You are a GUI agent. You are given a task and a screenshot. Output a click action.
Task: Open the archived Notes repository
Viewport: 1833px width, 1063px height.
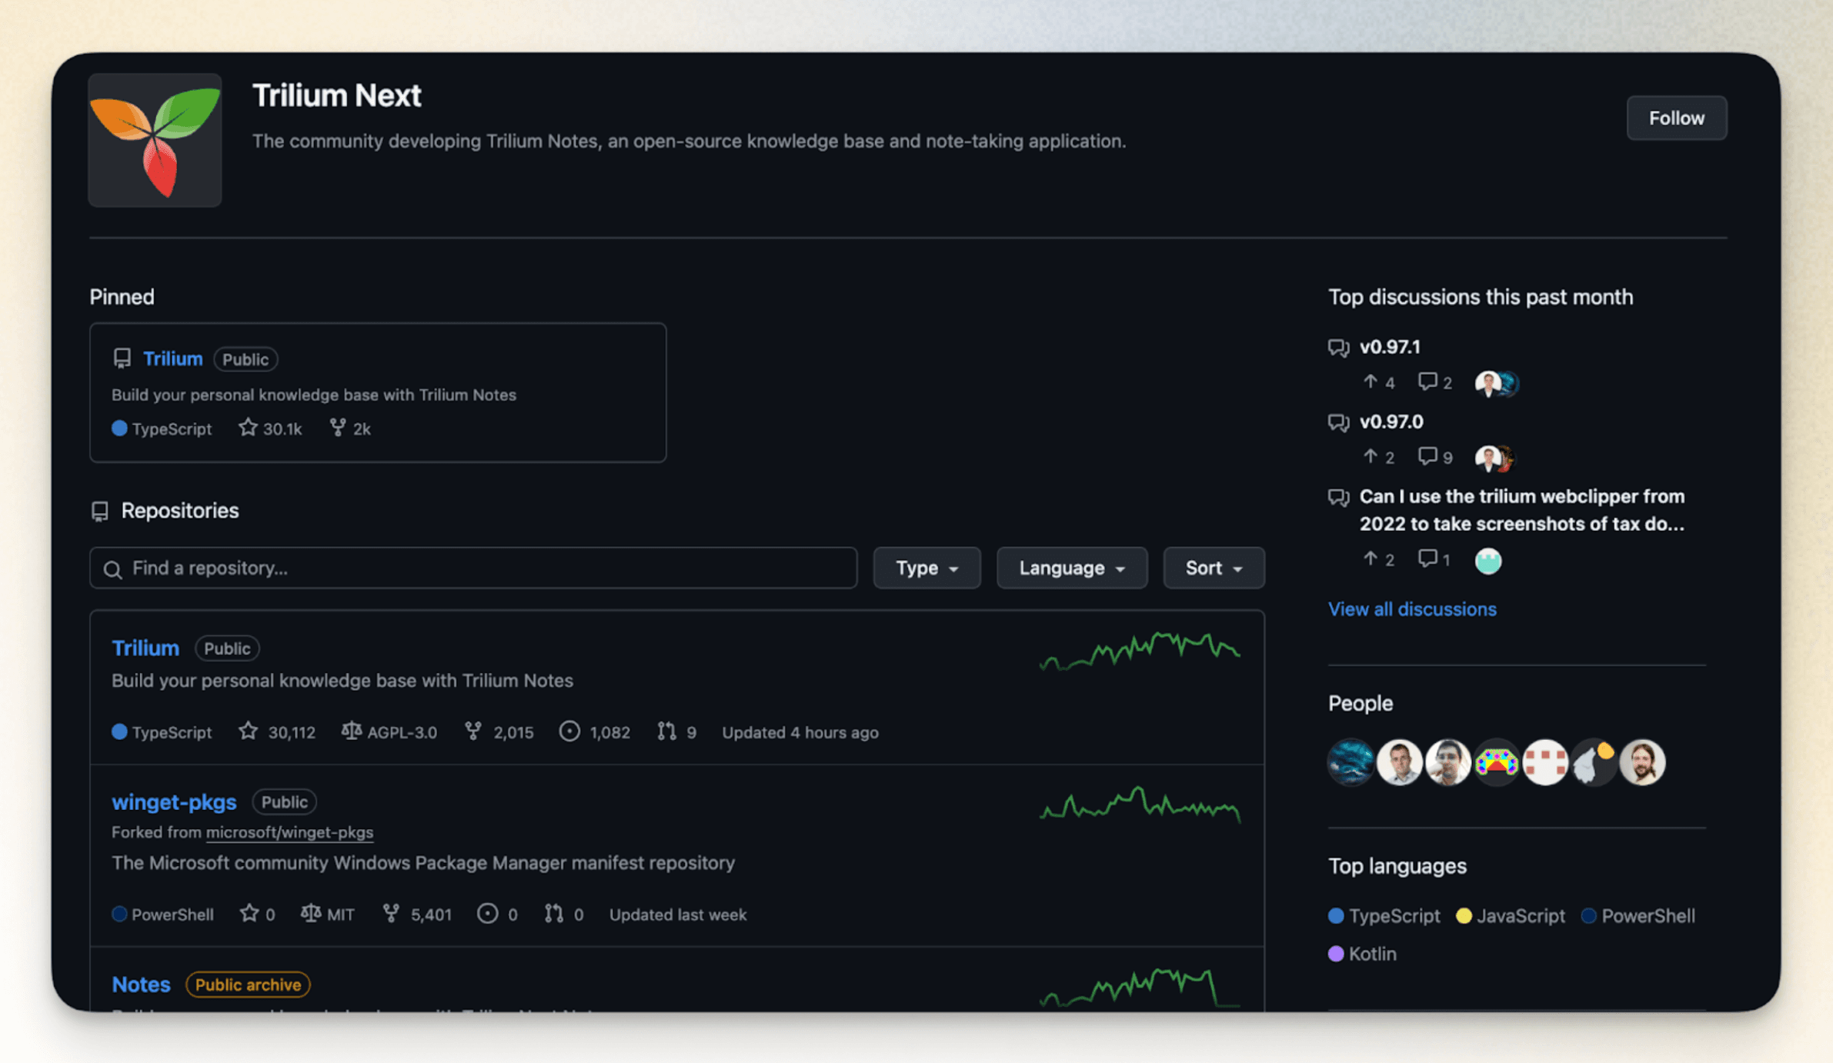(x=141, y=984)
